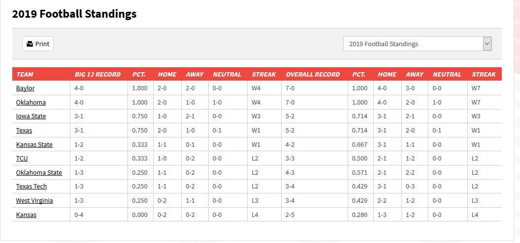Click the BIG 12 RECORD column header
Image resolution: width=520 pixels, height=243 pixels.
pyautogui.click(x=97, y=75)
